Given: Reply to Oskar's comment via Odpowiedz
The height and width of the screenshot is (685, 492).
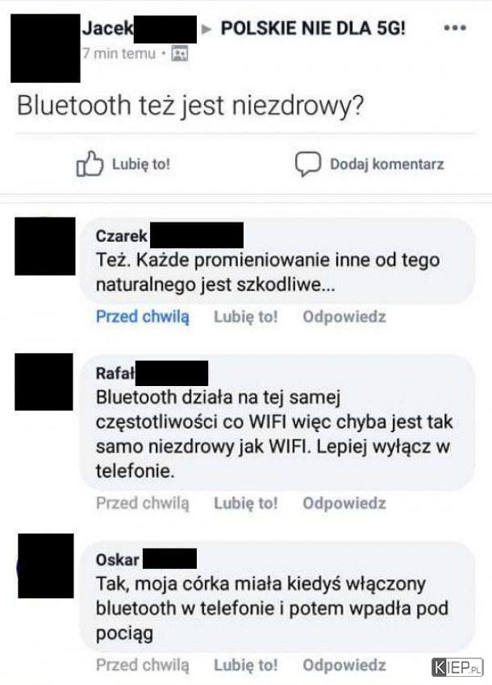Looking at the screenshot, I should 344,665.
